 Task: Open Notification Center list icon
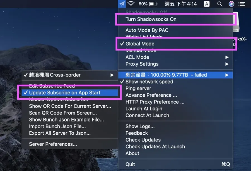coord(242,4)
